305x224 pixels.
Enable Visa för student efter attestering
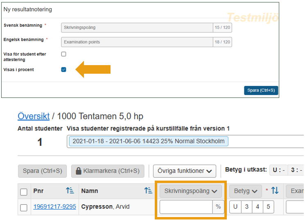[63, 54]
